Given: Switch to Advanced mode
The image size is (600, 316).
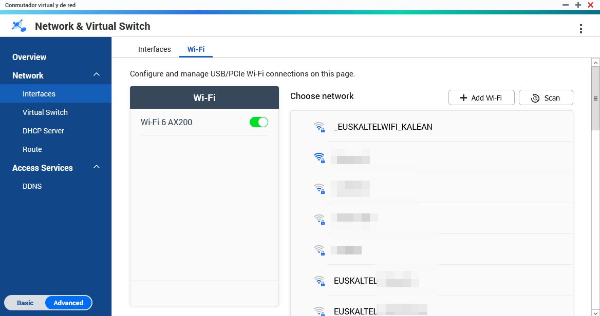Looking at the screenshot, I should click(68, 303).
